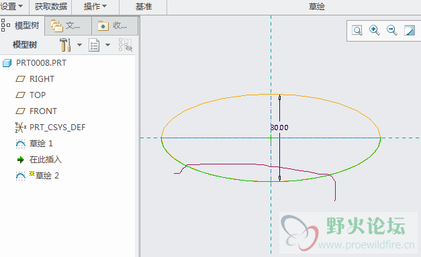The height and width of the screenshot is (257, 421).
Task: Click the 模型树 panel header label
Action: click(25, 45)
